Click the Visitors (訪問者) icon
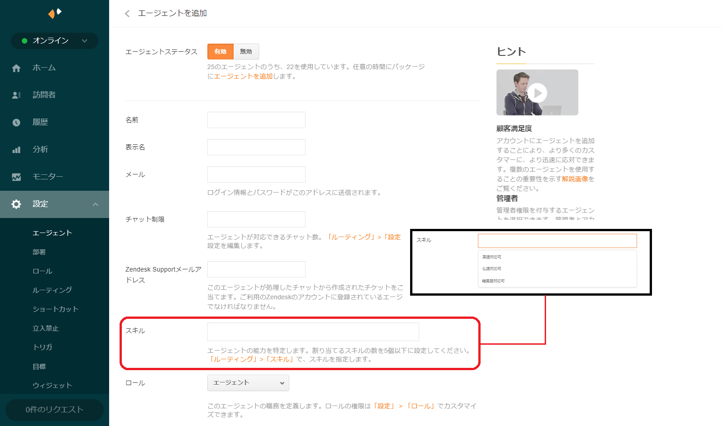Screen dimensions: 722x426 tap(16, 95)
